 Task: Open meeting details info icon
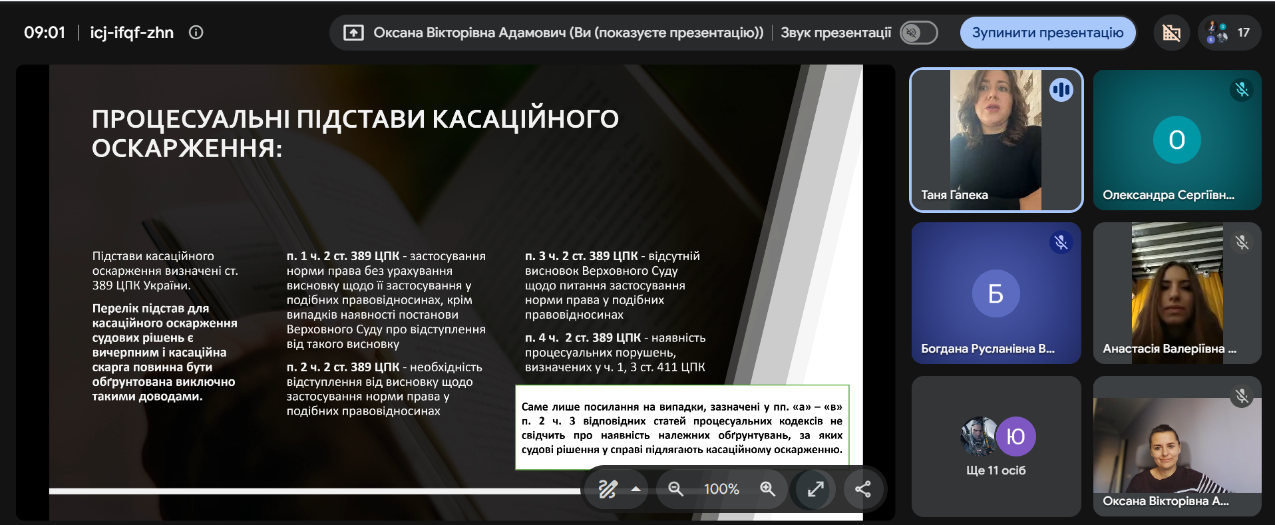[196, 32]
